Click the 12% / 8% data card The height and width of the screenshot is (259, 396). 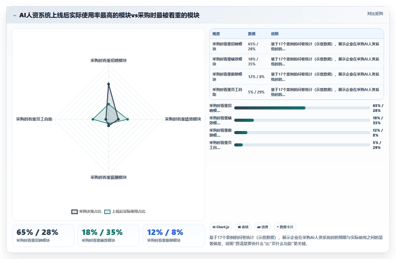point(174,235)
